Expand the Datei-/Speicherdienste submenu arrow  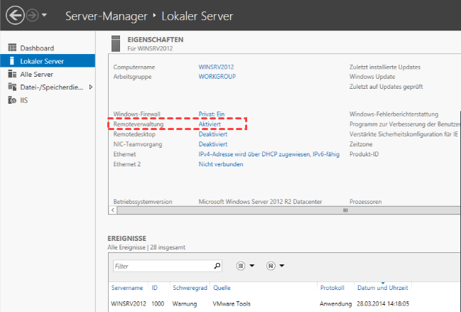(90, 87)
